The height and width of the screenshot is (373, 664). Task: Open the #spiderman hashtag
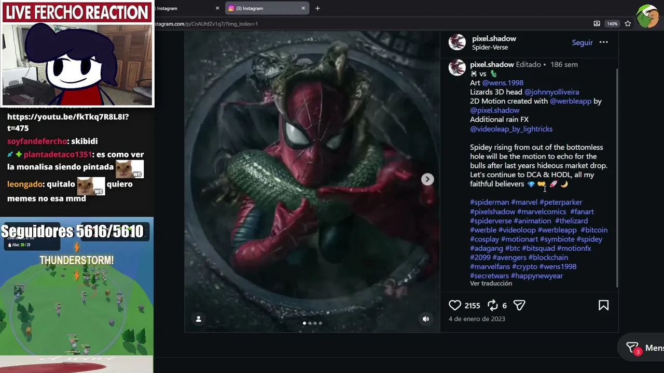[489, 203]
